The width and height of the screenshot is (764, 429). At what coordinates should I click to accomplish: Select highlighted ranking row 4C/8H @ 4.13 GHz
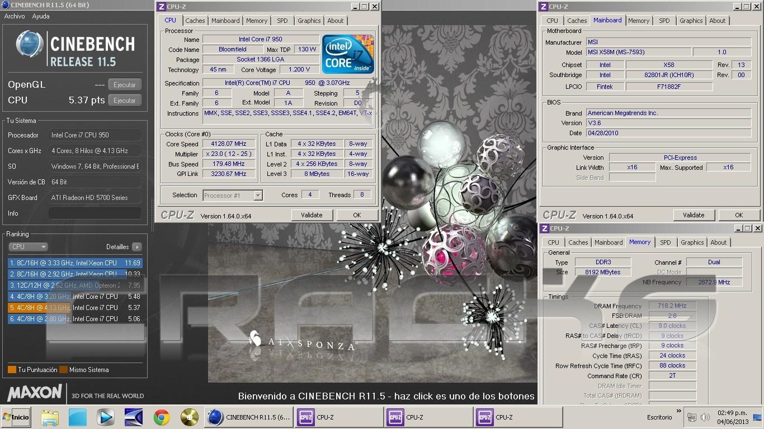pos(76,308)
